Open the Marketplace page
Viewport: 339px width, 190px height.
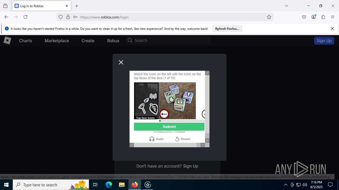[x=57, y=41]
